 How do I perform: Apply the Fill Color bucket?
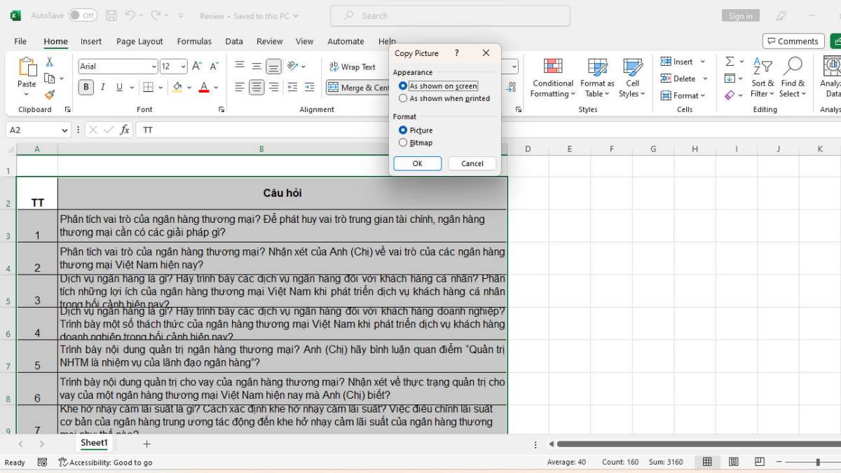pos(177,88)
